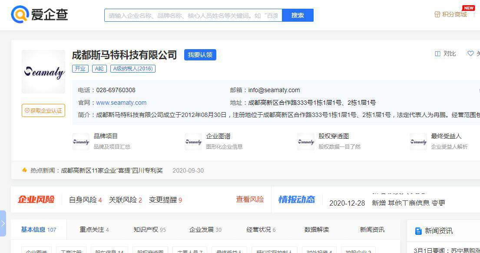Switch to the 知识产权 tab
The width and height of the screenshot is (480, 253).
(149, 230)
